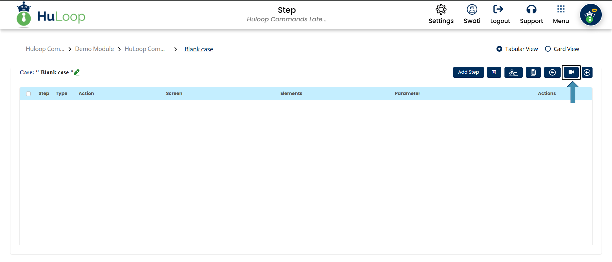Click the Action column header

(x=86, y=93)
